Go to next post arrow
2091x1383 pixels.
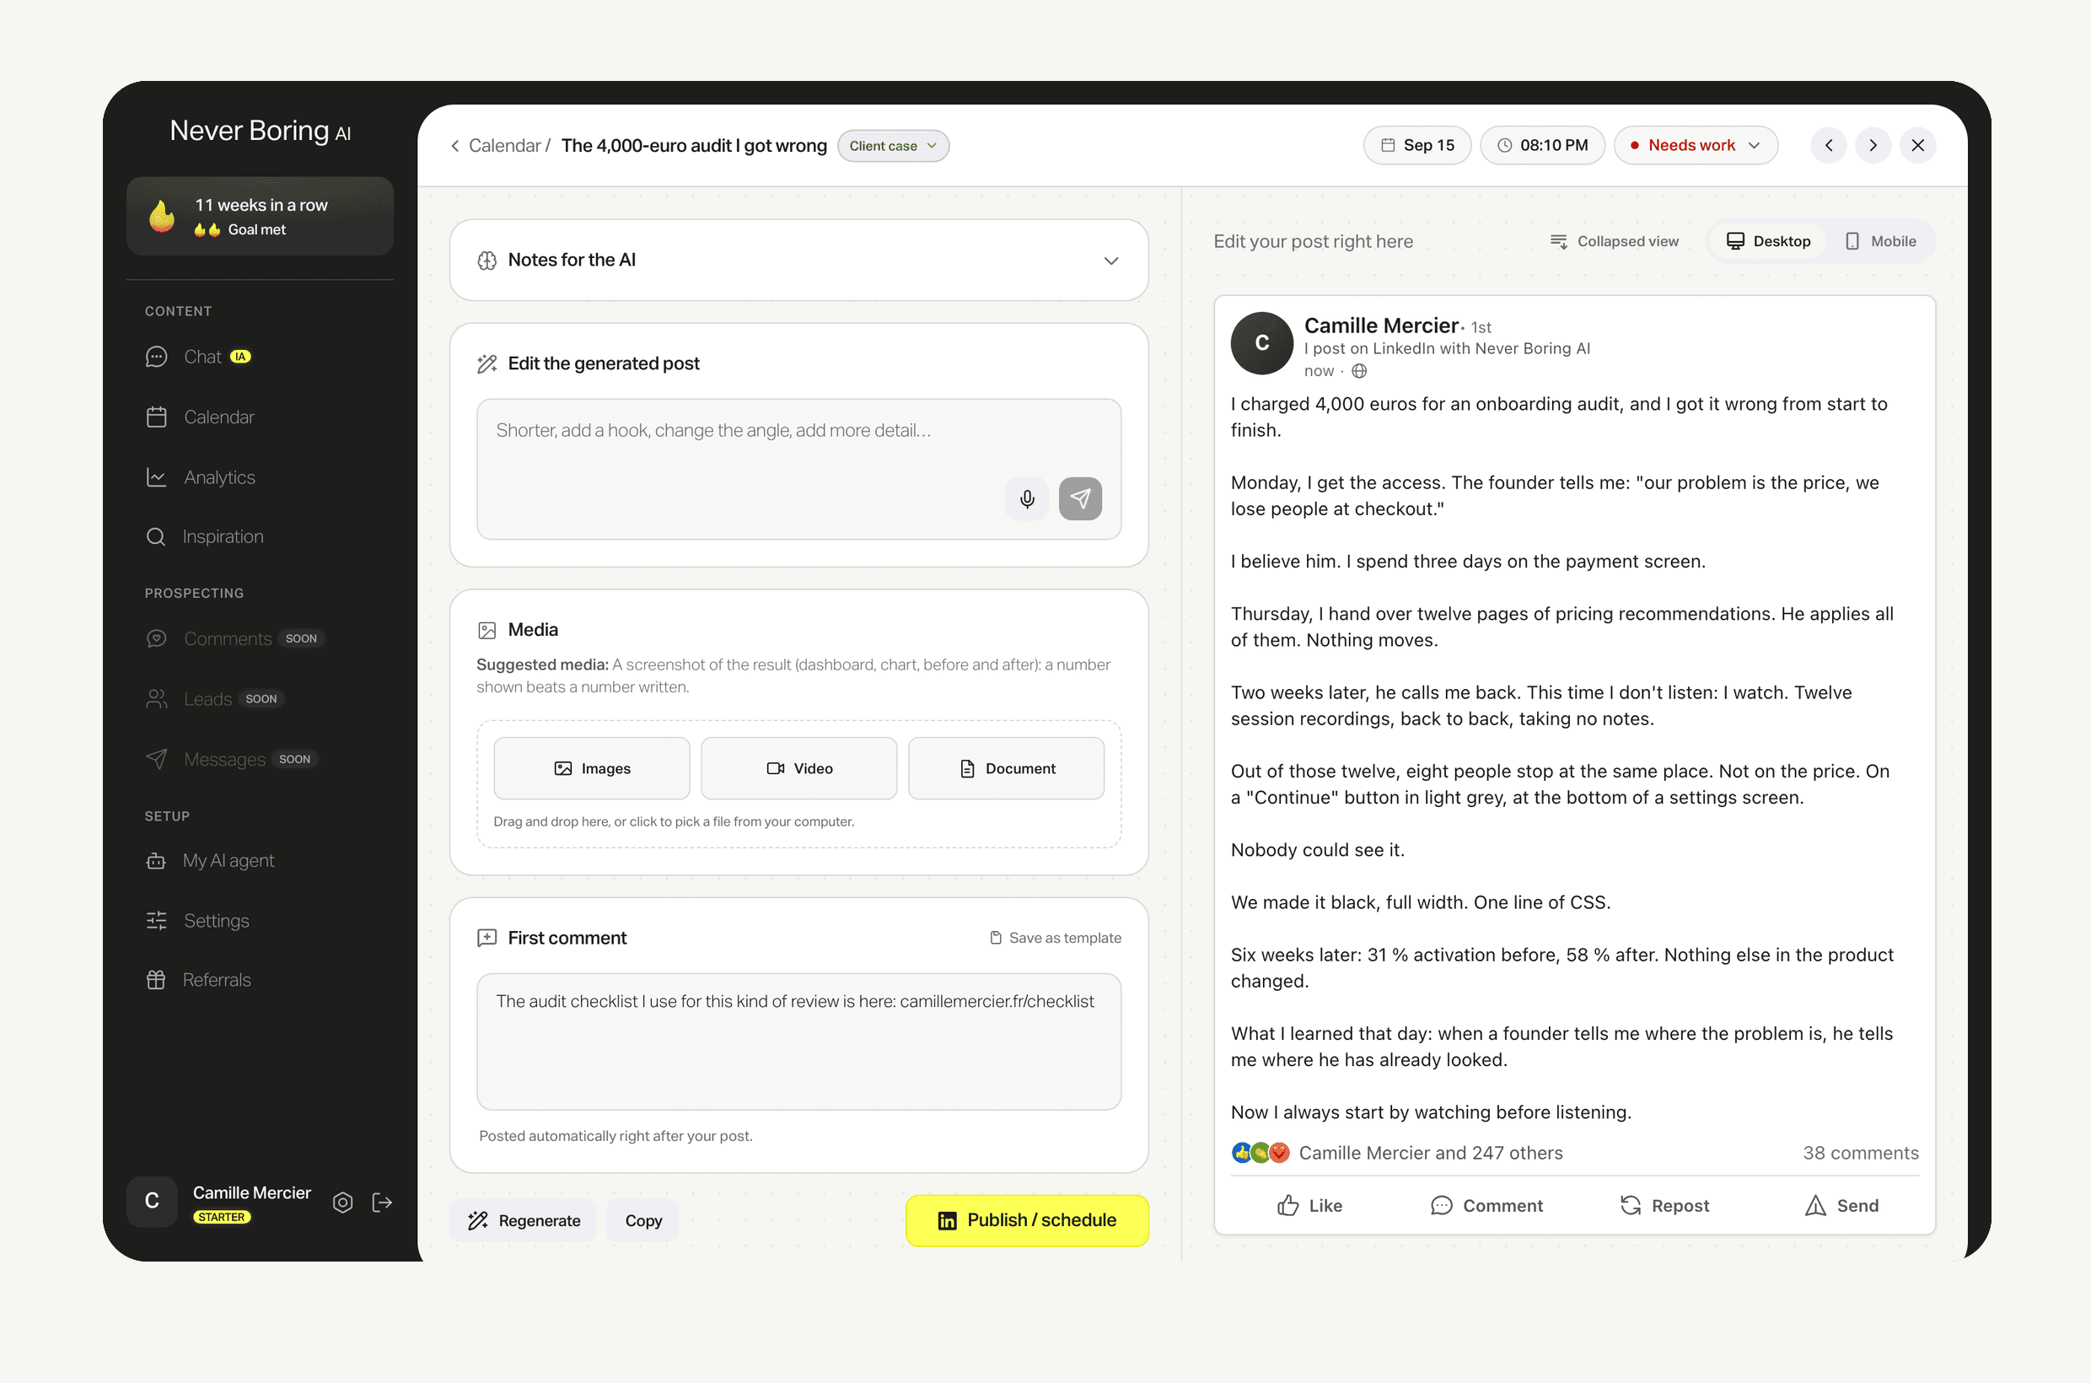point(1873,146)
